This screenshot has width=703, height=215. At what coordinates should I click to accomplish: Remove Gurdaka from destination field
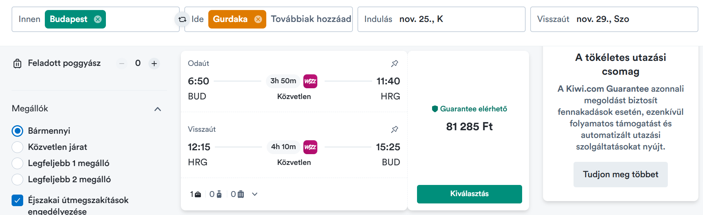click(x=258, y=19)
